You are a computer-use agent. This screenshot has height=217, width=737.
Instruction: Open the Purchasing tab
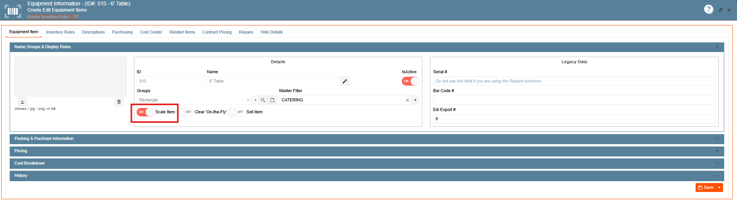point(122,32)
